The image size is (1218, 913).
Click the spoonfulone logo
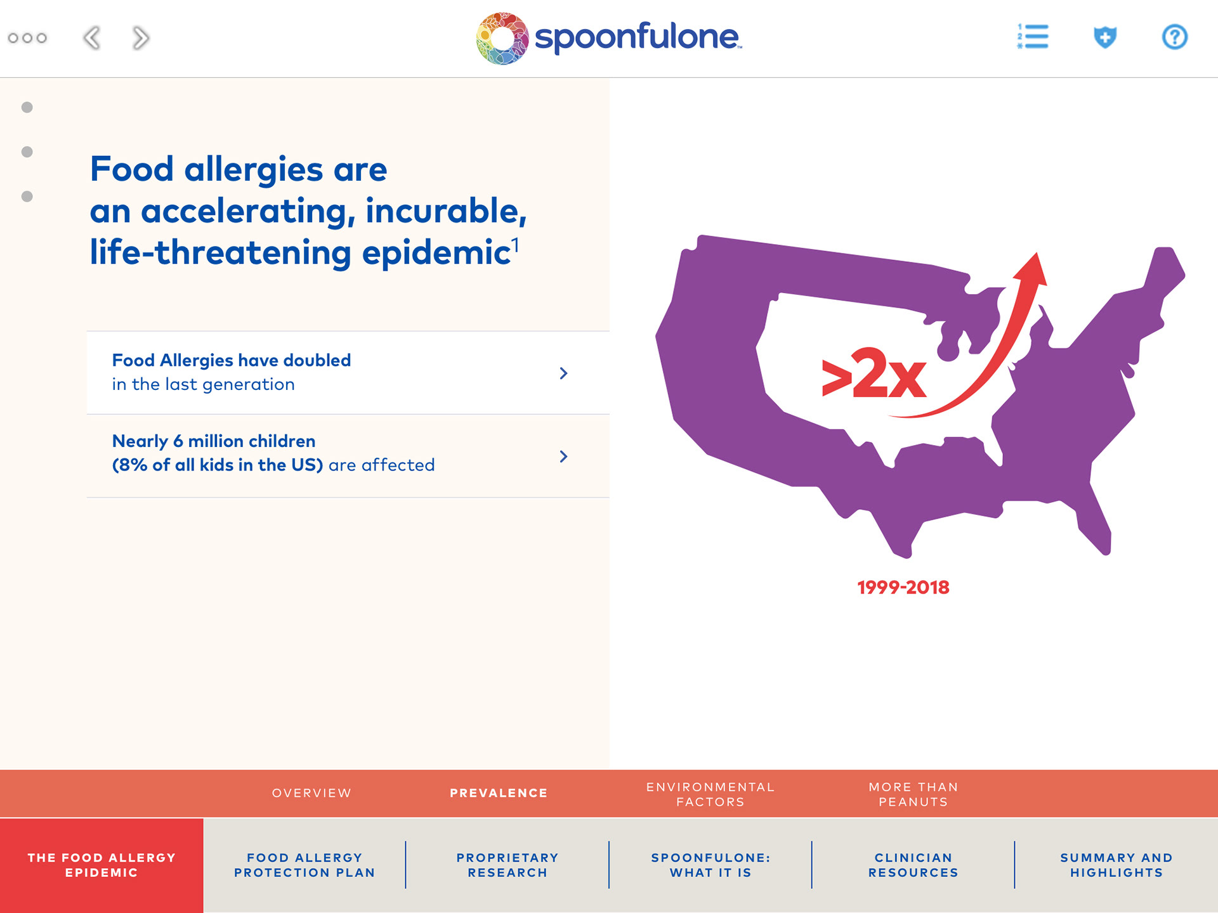[609, 38]
